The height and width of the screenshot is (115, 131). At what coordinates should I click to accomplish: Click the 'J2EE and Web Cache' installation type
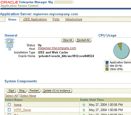[x=53, y=52]
